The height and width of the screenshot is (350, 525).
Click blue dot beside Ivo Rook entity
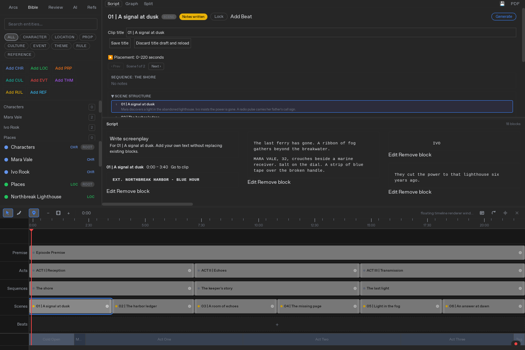[x=6, y=172]
